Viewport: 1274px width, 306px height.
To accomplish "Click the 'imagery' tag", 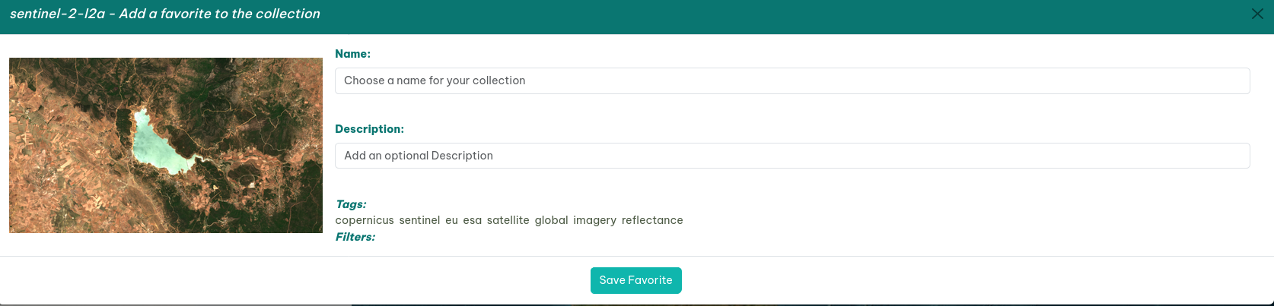I will point(594,220).
